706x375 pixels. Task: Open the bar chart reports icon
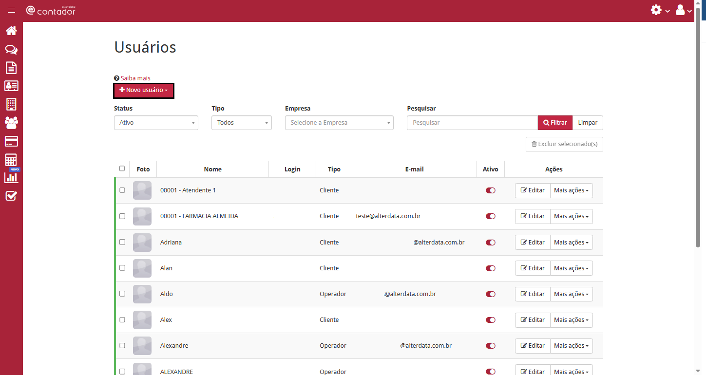coord(11,178)
